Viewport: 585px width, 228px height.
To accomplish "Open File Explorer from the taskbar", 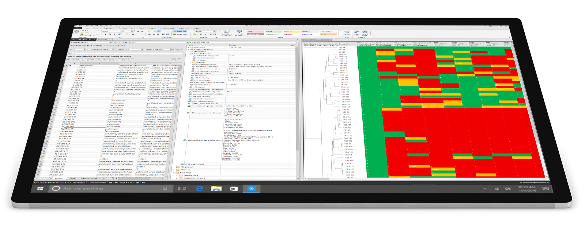I will coord(216,189).
